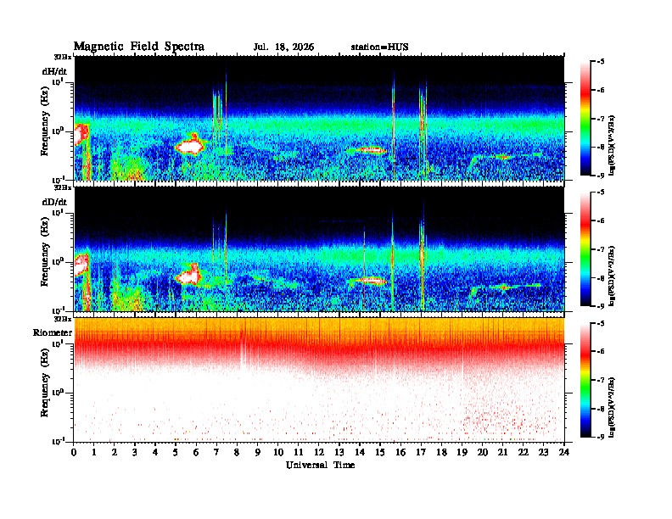672x519 pixels.
Task: Click hour "21" on the Universal Time axis
Action: (x=502, y=452)
